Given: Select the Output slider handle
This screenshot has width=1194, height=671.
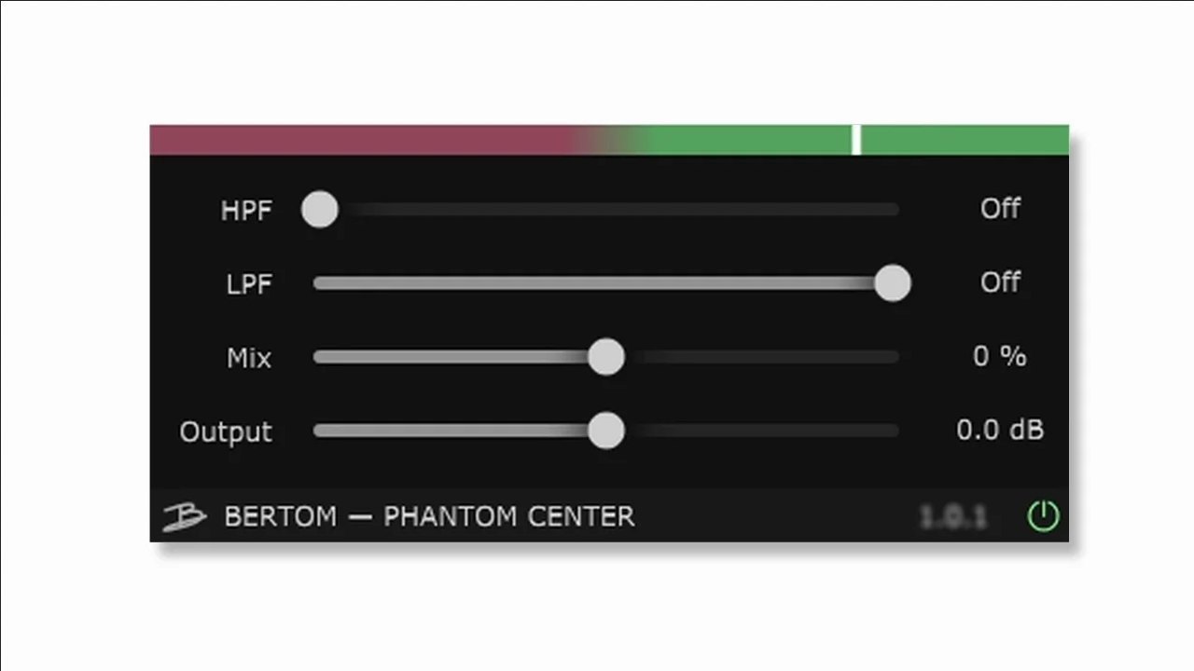Looking at the screenshot, I should (x=606, y=431).
